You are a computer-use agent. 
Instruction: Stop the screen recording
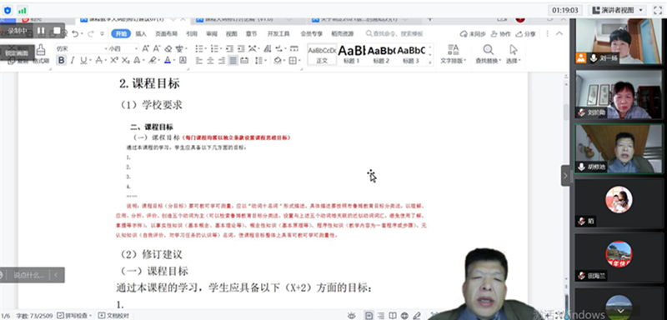(57, 31)
